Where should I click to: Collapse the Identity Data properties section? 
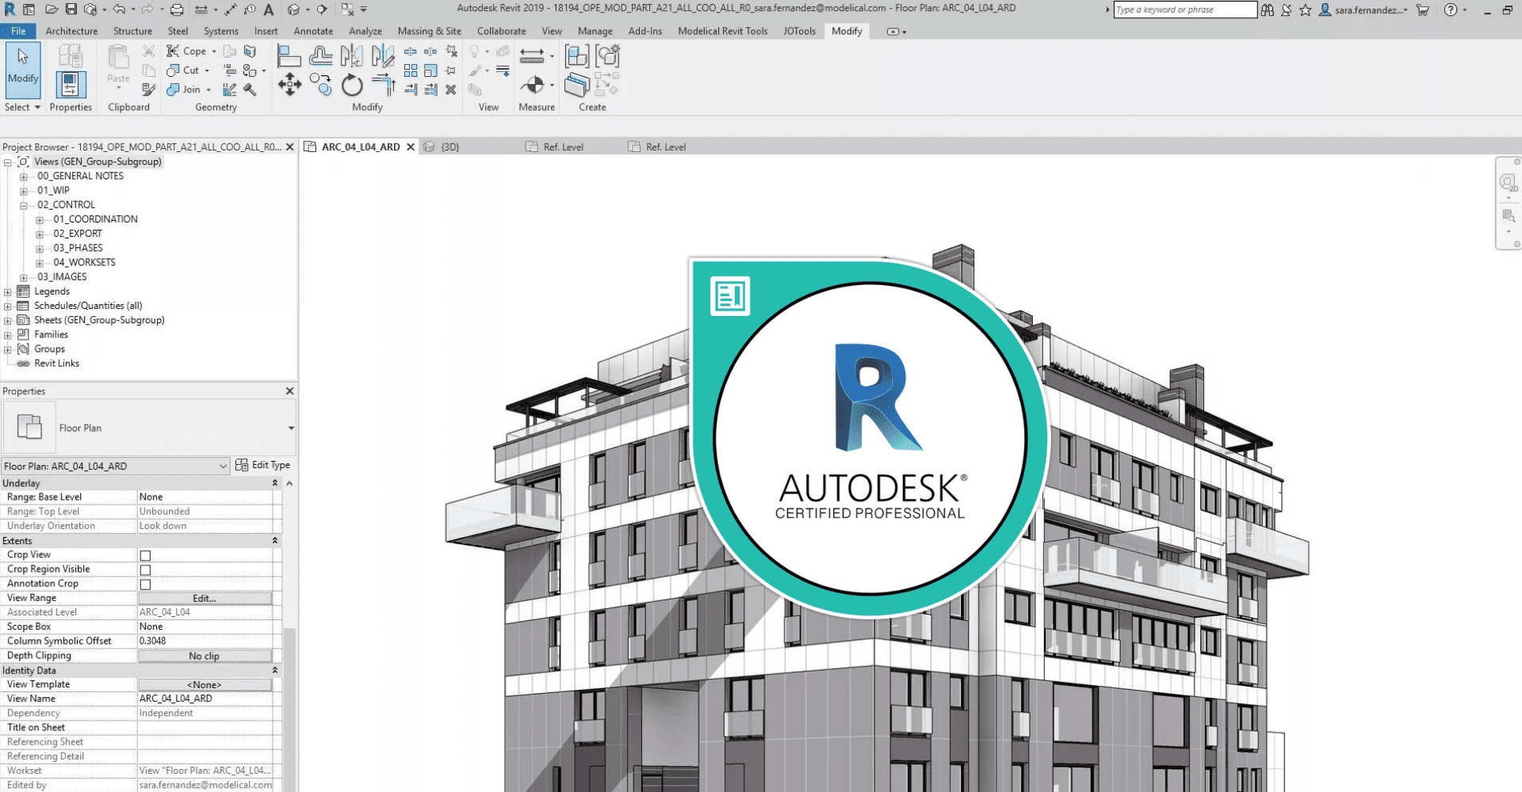(275, 670)
